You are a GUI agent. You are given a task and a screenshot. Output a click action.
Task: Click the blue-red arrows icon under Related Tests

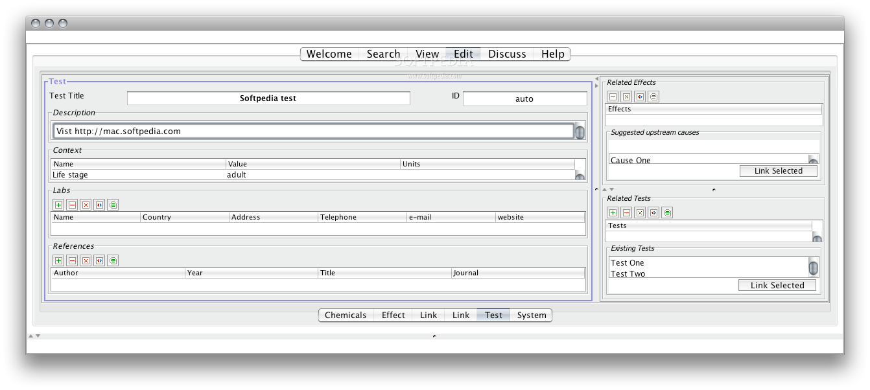[x=653, y=212]
